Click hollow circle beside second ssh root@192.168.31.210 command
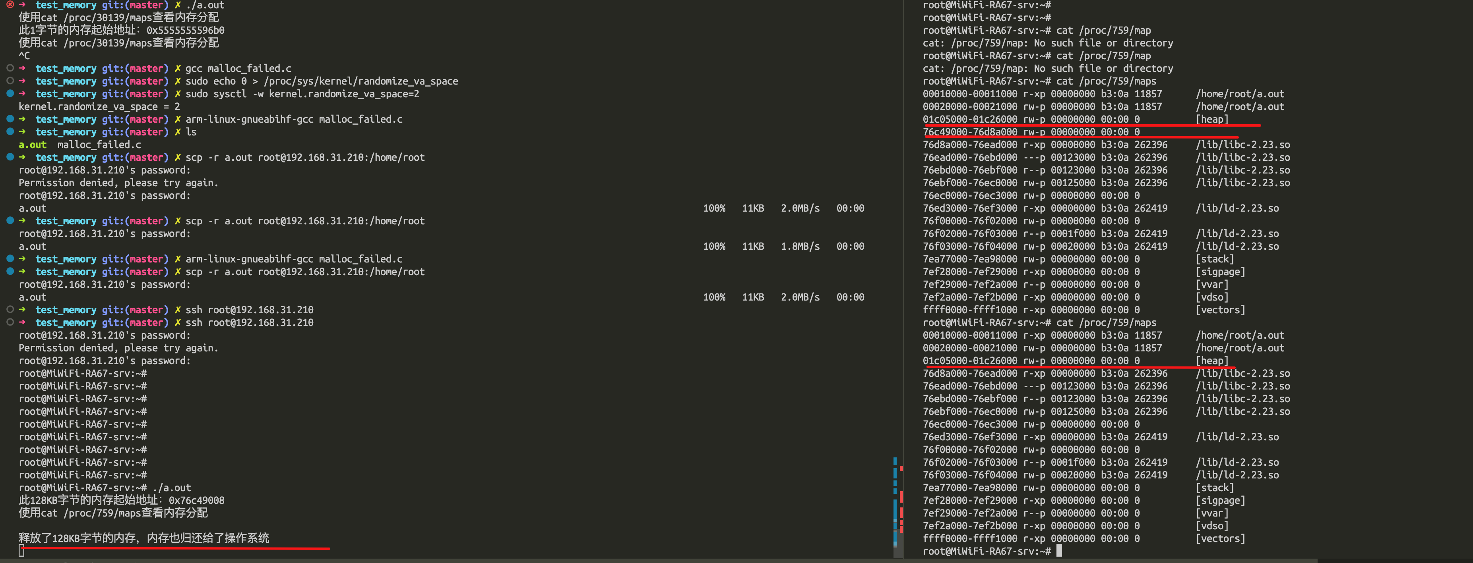Image resolution: width=1473 pixels, height=563 pixels. 10,322
